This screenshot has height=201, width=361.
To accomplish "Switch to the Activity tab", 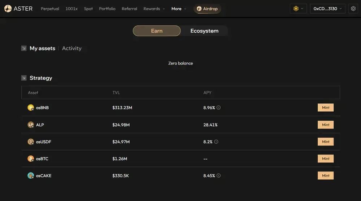I will coord(71,48).
